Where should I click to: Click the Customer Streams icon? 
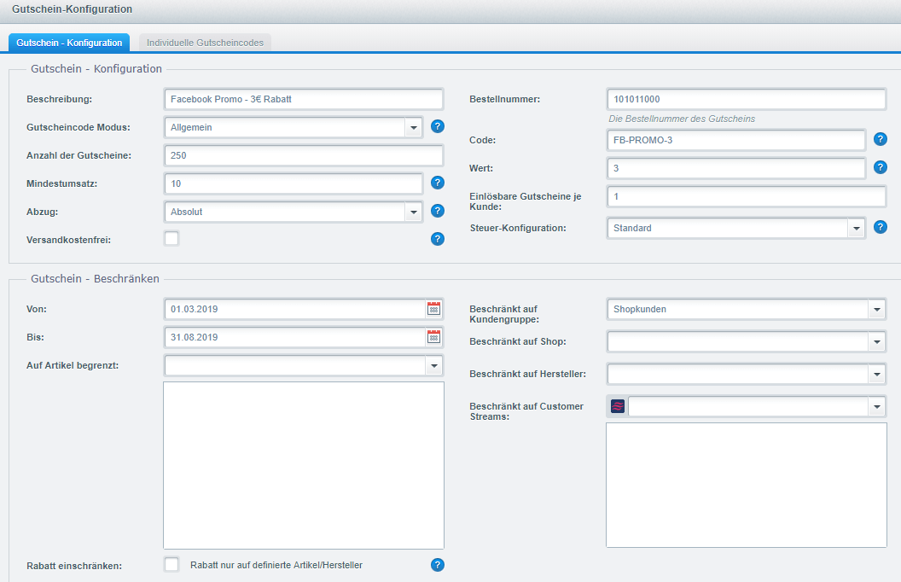pyautogui.click(x=618, y=407)
